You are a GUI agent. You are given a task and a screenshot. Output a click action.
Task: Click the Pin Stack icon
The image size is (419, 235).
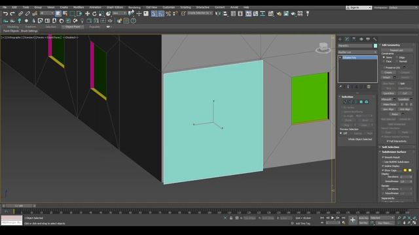(340, 87)
